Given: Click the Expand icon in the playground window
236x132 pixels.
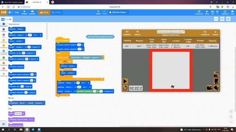Looking at the screenshot, I should 127,33.
